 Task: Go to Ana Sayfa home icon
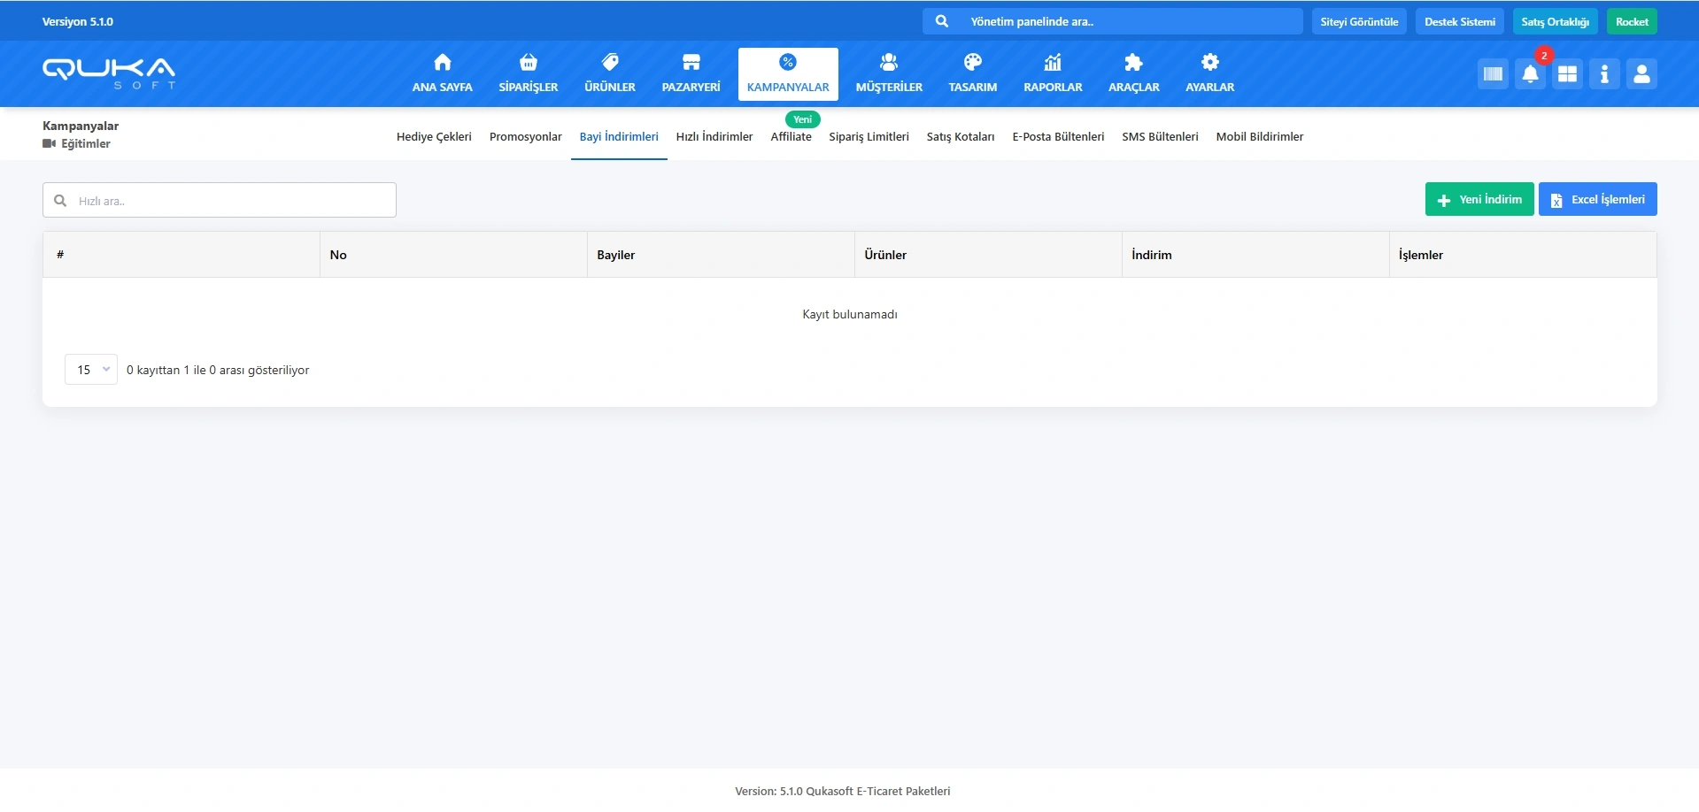click(x=442, y=63)
